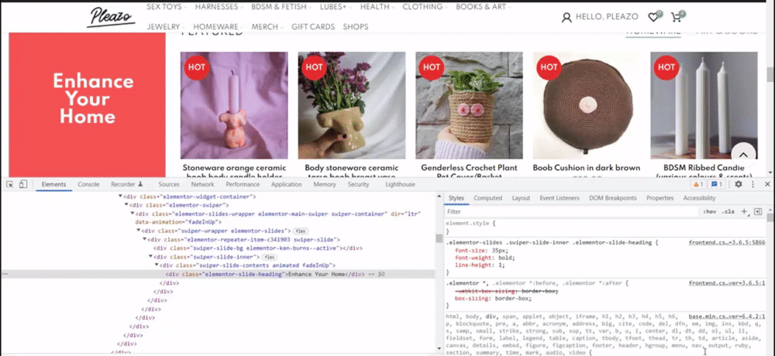Click HELLO, PLEAZO account link

tap(607, 17)
